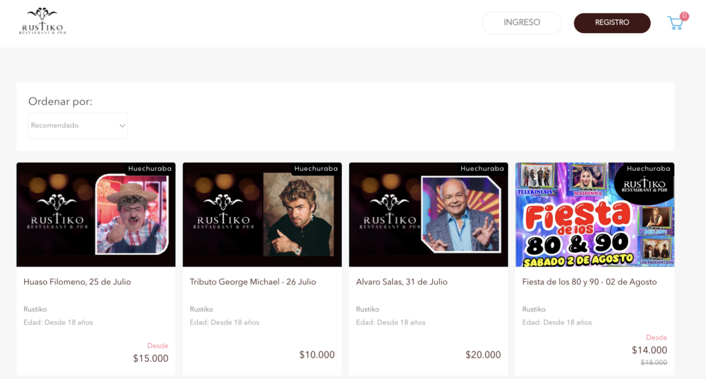
Task: Click the $14.000 discounted price
Action: 649,350
